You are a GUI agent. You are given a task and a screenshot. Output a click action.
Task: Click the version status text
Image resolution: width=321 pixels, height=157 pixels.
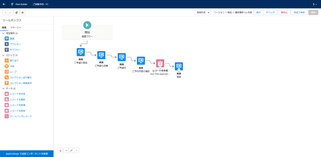click(233, 13)
